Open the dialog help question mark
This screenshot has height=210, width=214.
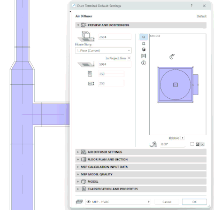tap(192, 6)
